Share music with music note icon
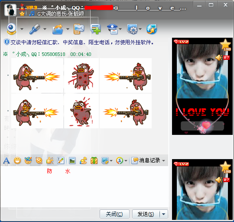This screenshot has width=234, height=222. pyautogui.click(x=83, y=160)
